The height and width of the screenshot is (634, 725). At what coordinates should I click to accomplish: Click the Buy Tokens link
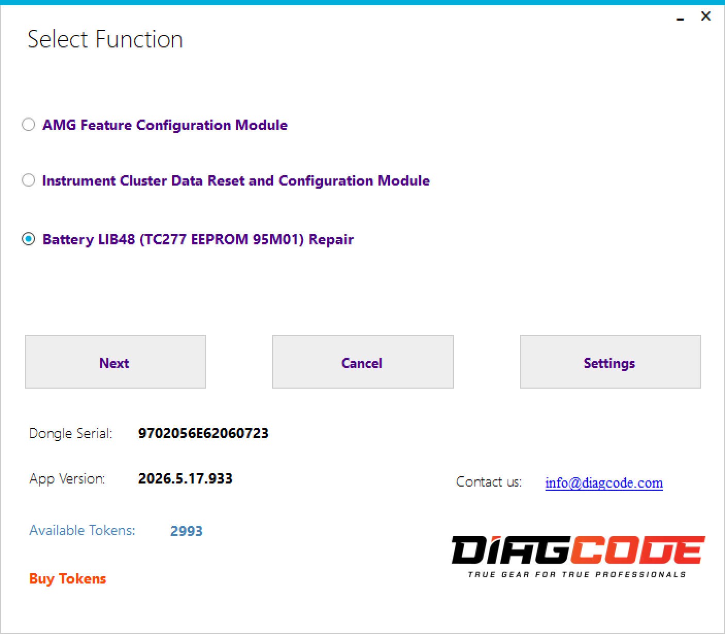click(x=68, y=579)
